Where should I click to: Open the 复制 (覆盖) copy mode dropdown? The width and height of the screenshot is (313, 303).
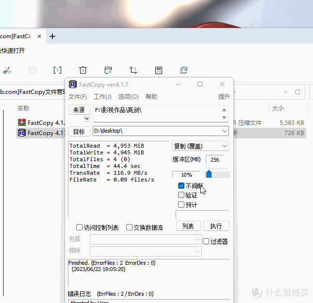point(224,146)
